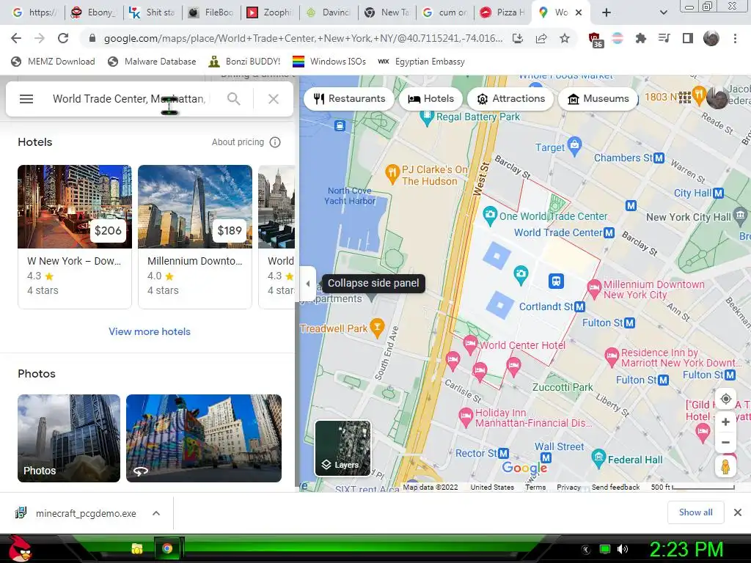Click Millennium Downtown hotel pin on map
The height and width of the screenshot is (563, 751).
coord(594,288)
